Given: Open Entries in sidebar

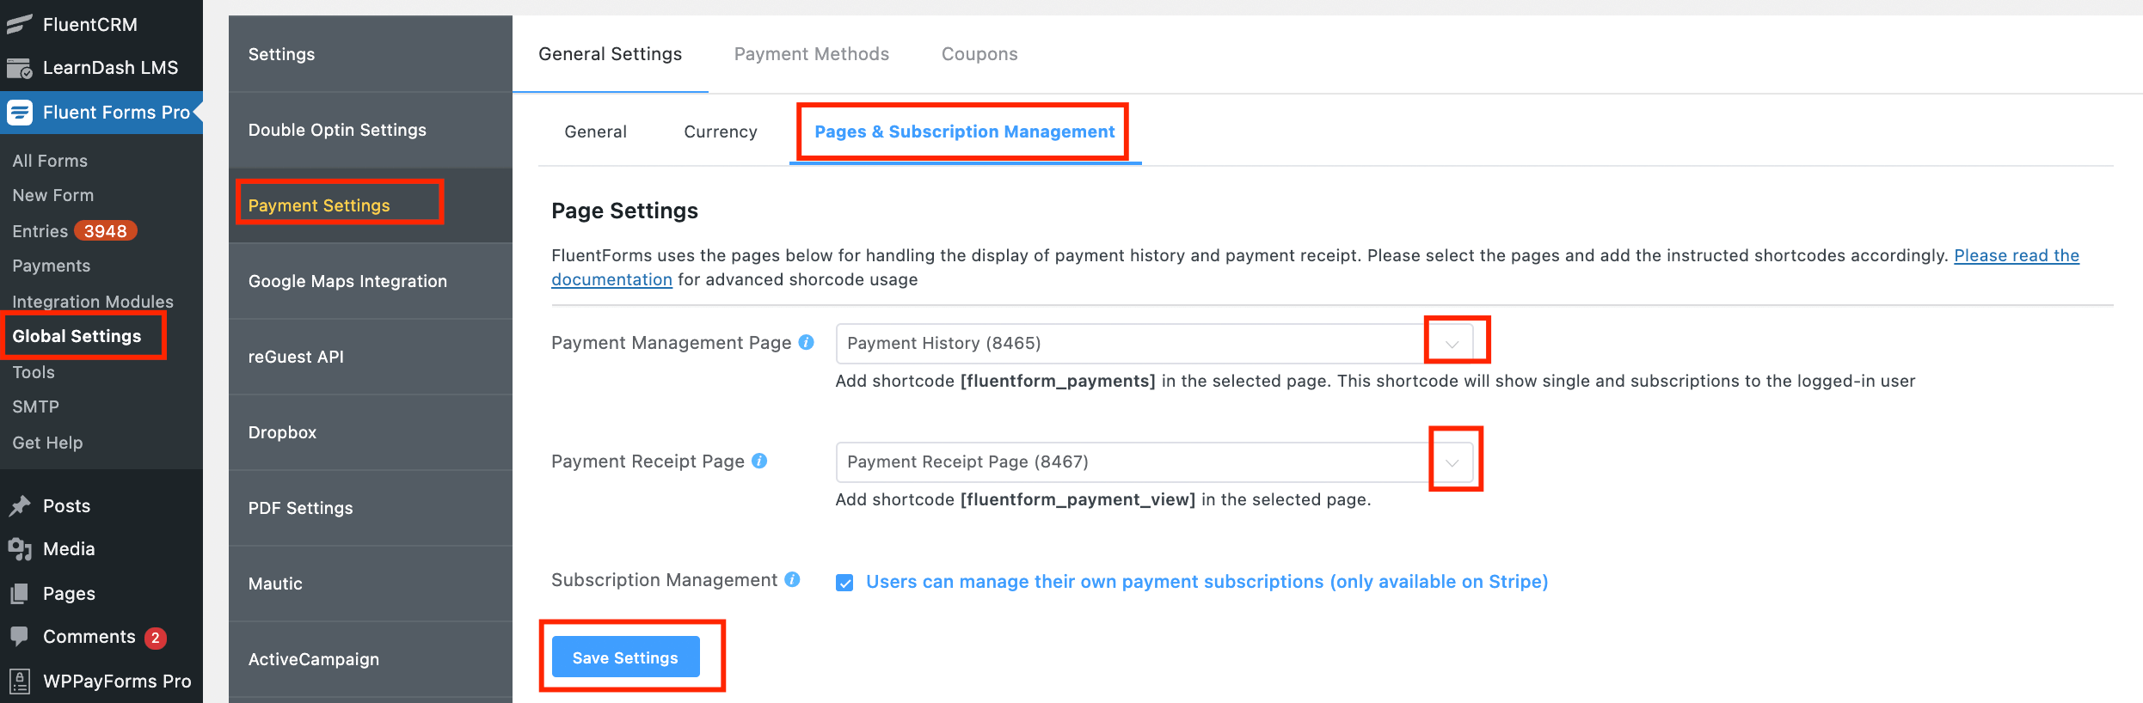Looking at the screenshot, I should (x=40, y=231).
